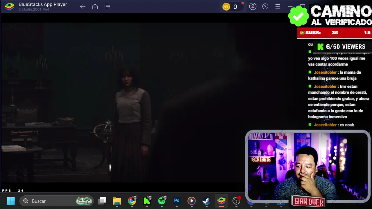Open Photoshop from the taskbar

coord(177,201)
